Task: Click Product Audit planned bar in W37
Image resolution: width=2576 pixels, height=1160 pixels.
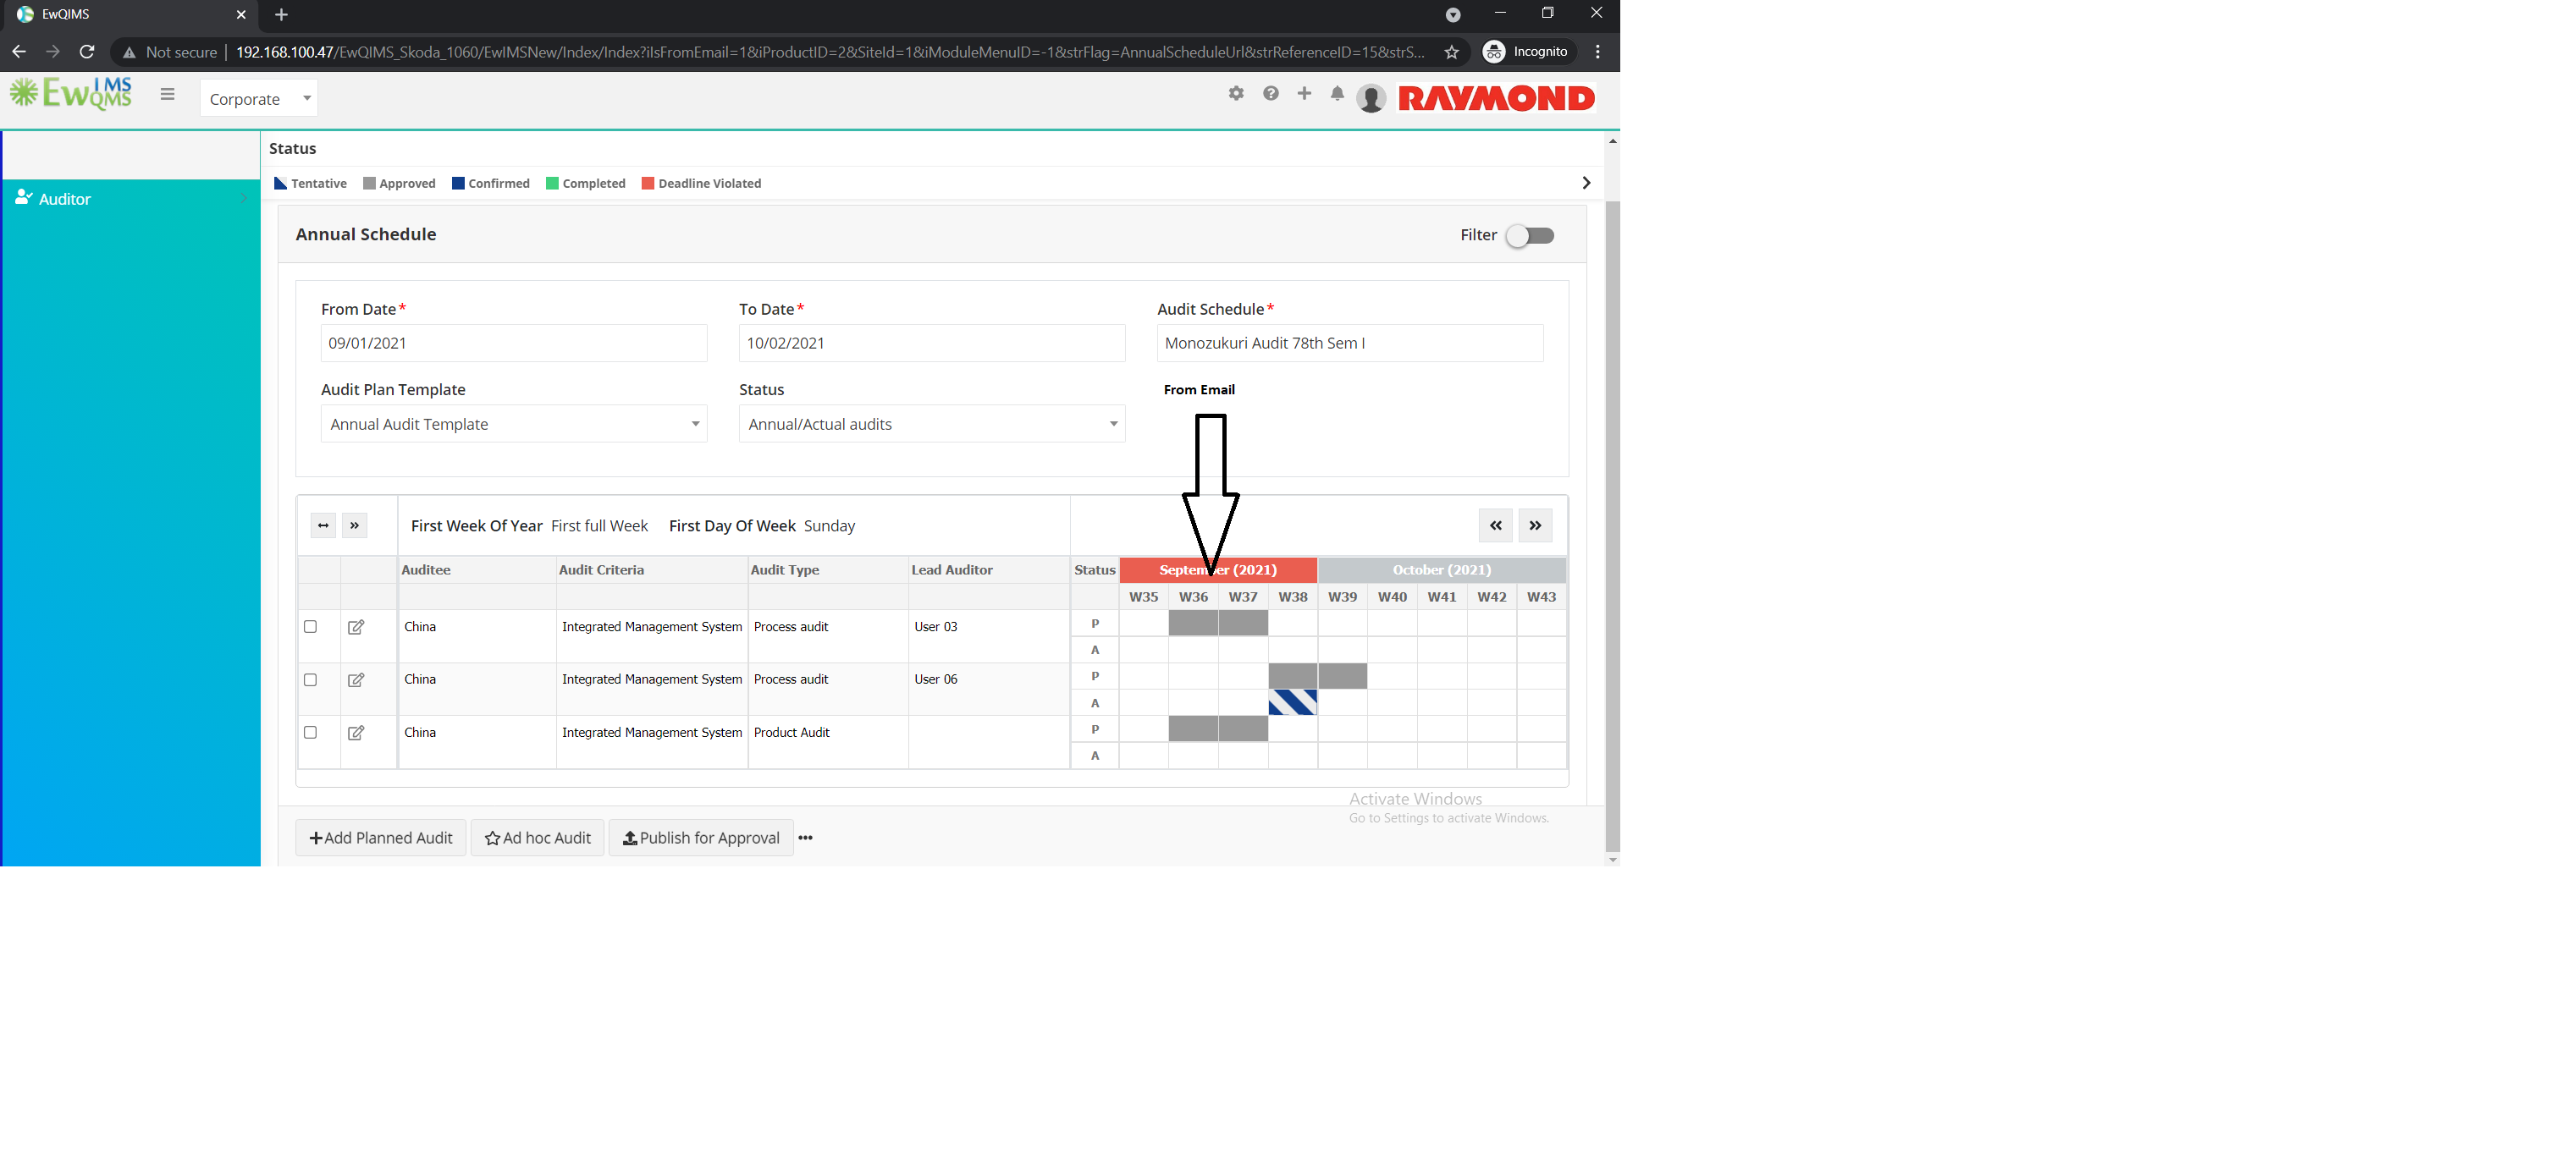Action: 1243,729
